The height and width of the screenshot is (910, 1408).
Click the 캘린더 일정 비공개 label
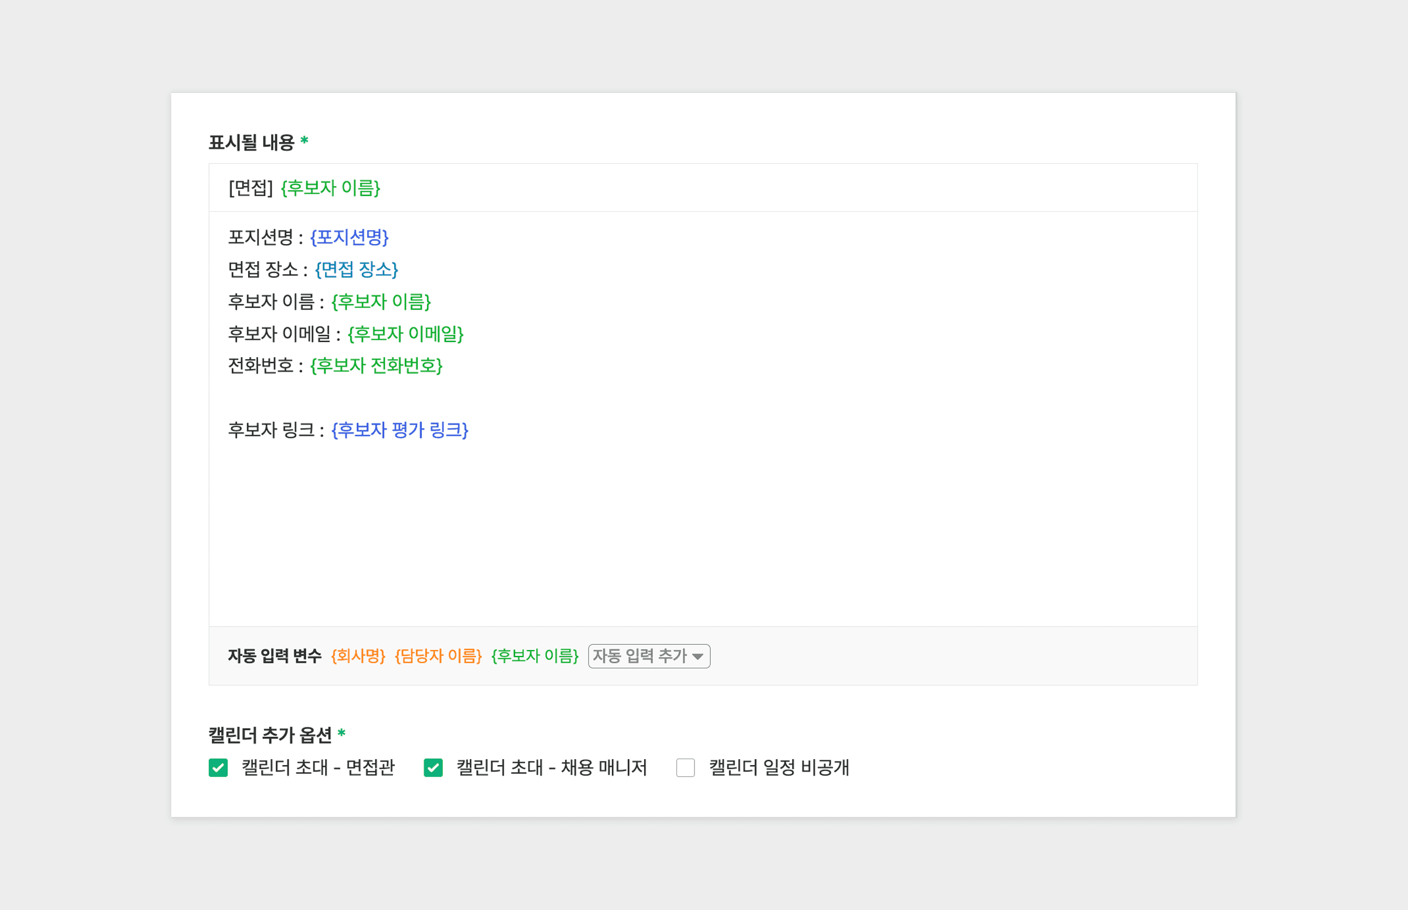pyautogui.click(x=779, y=767)
